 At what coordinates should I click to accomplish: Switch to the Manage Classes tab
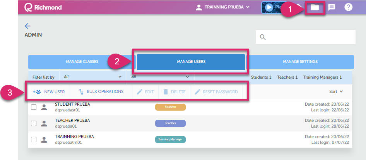pos(82,62)
